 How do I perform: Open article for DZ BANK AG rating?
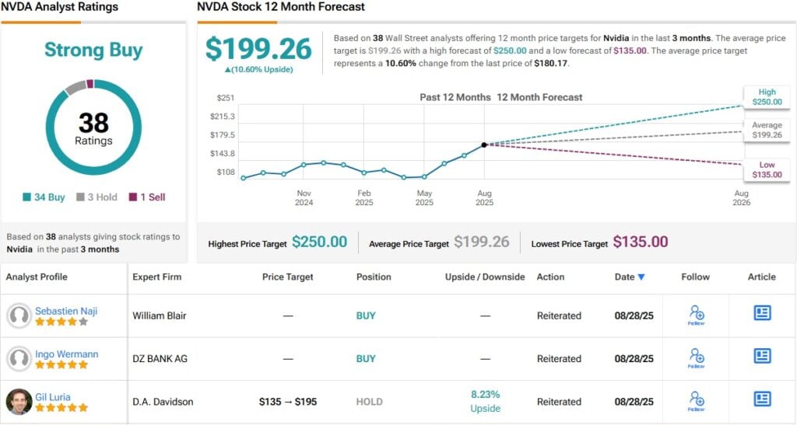[x=762, y=356]
